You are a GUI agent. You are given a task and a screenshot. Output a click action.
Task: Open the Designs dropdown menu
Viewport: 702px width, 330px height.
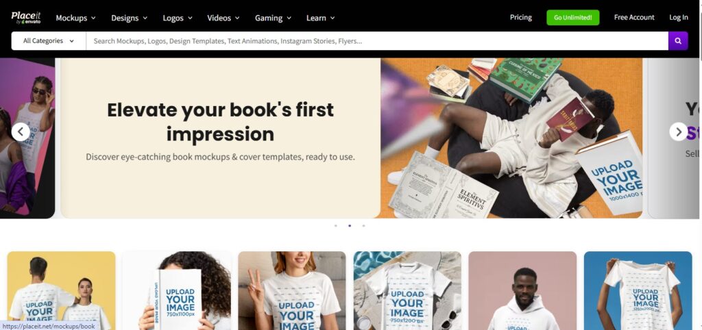(x=129, y=18)
